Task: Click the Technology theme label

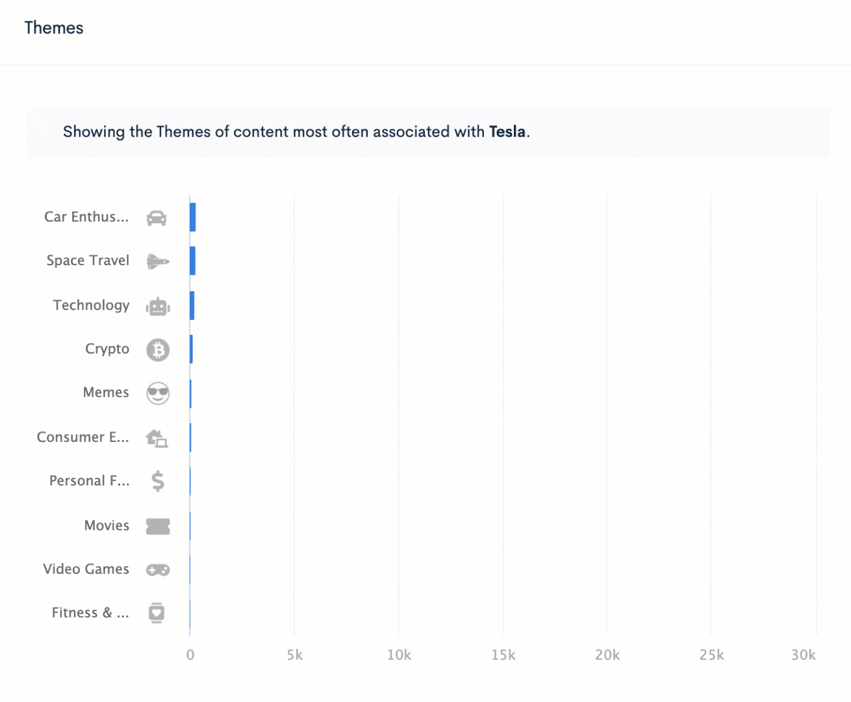Action: 92,305
